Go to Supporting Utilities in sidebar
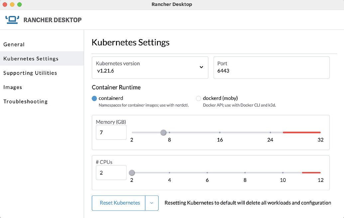344x218 pixels. pyautogui.click(x=30, y=73)
